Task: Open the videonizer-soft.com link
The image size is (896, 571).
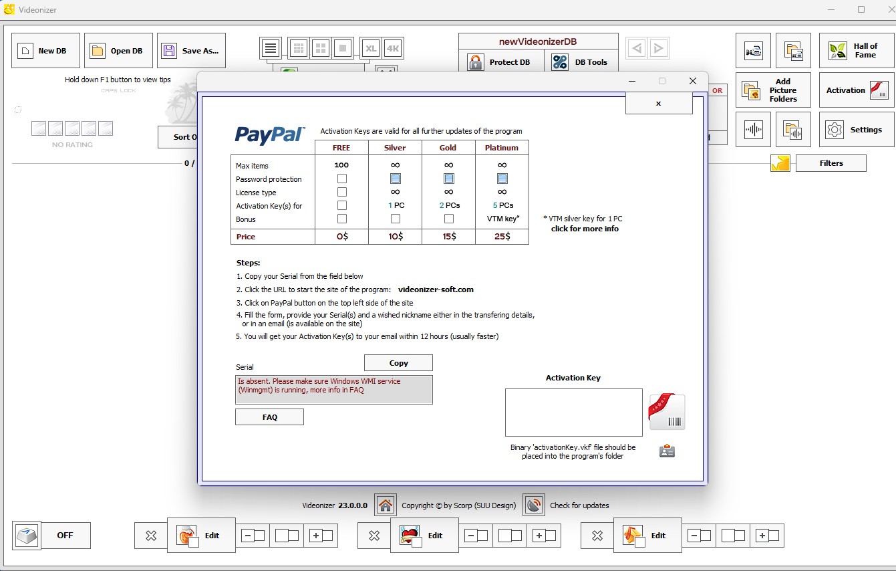Action: coord(436,290)
